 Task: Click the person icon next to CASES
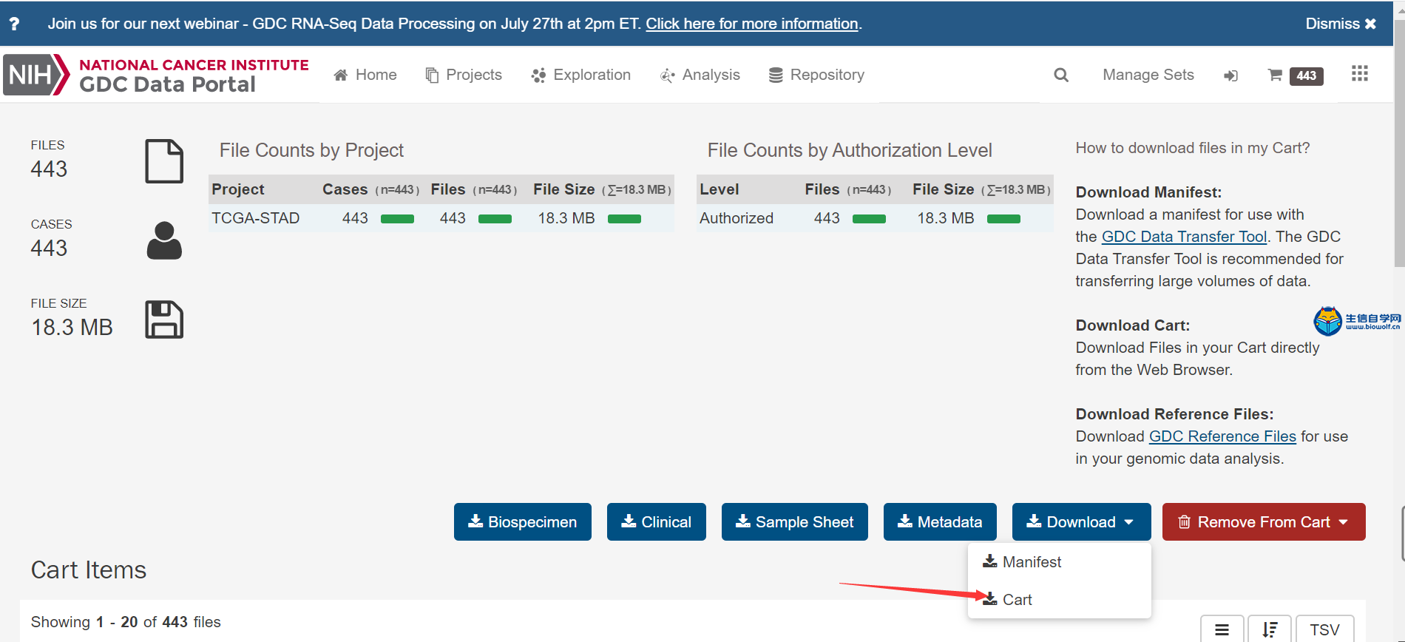[164, 240]
